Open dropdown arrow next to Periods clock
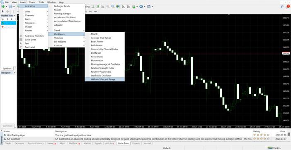Screen dimensions: 291x150 pyautogui.click(x=145, y=7)
